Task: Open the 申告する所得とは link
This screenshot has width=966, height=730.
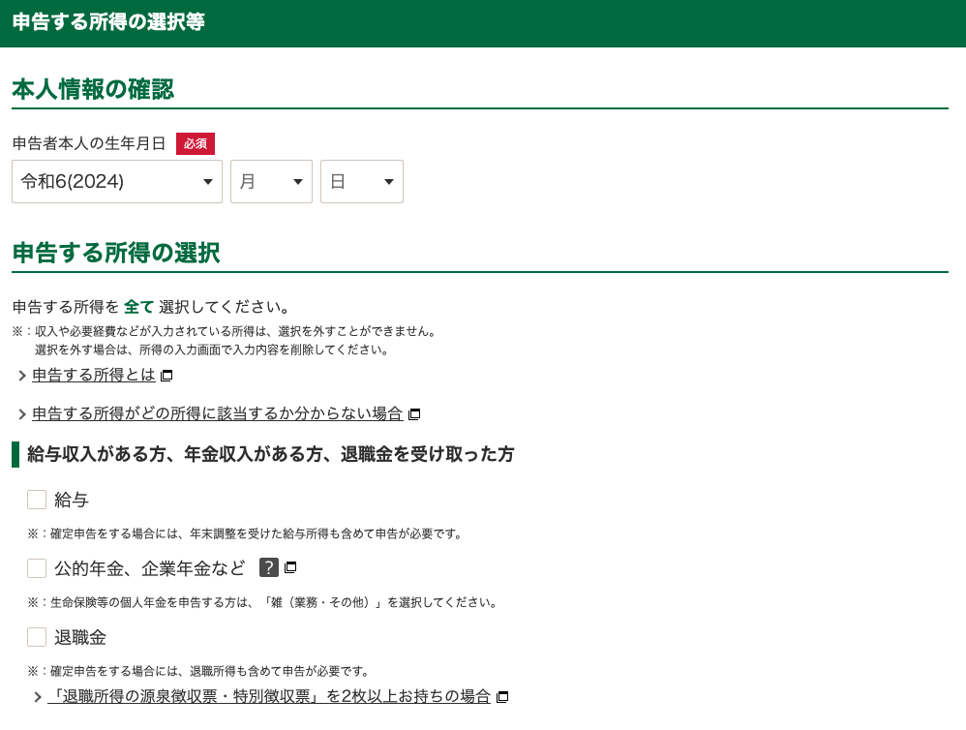Action: 94,375
